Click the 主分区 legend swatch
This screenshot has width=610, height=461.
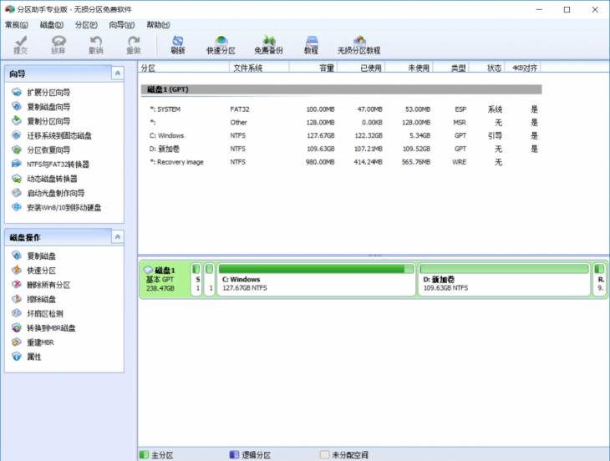pyautogui.click(x=145, y=454)
